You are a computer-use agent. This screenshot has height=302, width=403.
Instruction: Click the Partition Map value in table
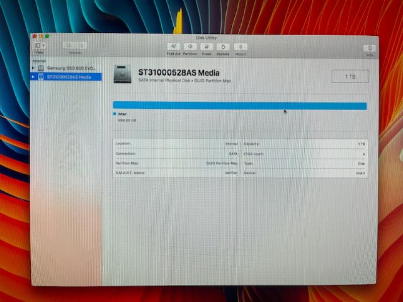222,163
